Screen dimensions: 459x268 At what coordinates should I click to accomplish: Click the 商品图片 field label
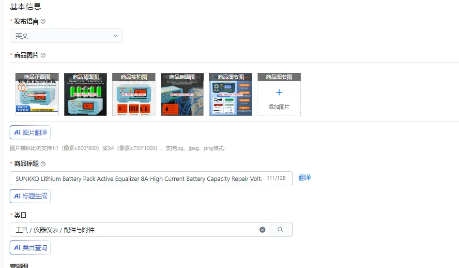click(26, 55)
